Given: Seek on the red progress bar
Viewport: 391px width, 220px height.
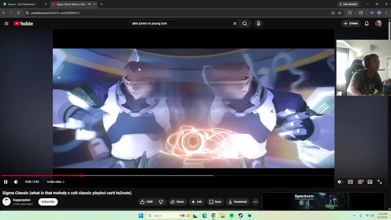Looking at the screenshot, I should click(x=41, y=175).
